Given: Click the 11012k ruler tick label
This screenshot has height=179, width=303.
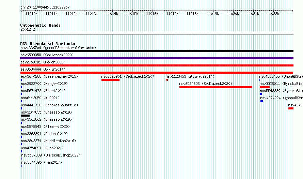Looking at the screenshot, I should [71, 14].
